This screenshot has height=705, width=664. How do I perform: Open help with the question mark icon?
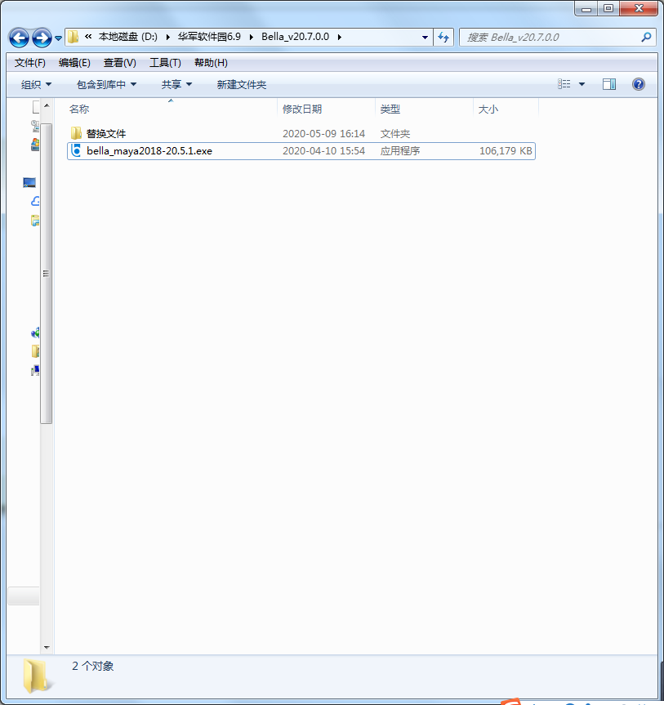point(639,84)
